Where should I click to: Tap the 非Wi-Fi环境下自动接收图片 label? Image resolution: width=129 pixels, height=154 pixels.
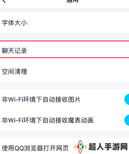41,100
